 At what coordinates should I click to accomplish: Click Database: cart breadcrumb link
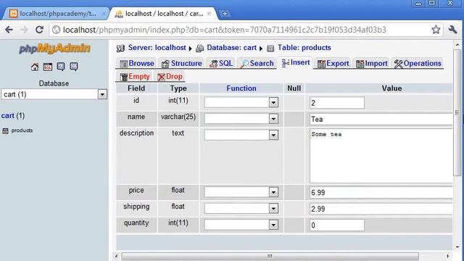pyautogui.click(x=231, y=48)
